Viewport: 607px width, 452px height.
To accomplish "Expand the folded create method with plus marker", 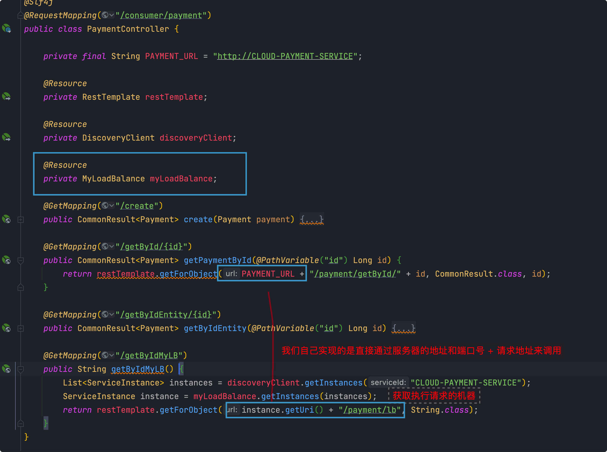I will [x=20, y=219].
